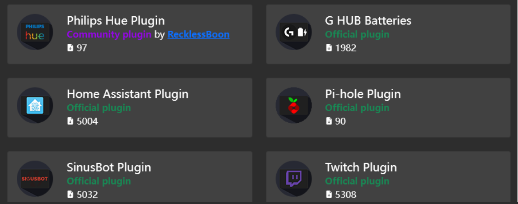
Task: Select the SinusBot Plugin title
Action: coord(109,167)
